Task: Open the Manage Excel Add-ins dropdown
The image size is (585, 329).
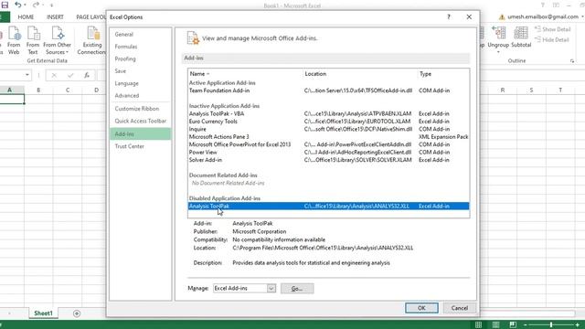Action: 271,288
